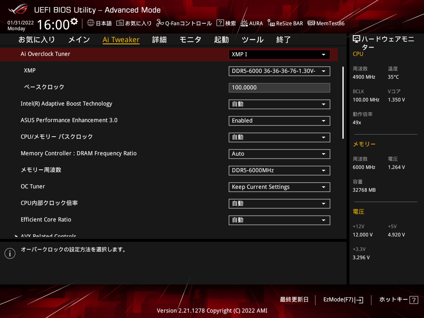Open the 詳細 tab
The image size is (424, 318).
pos(159,40)
